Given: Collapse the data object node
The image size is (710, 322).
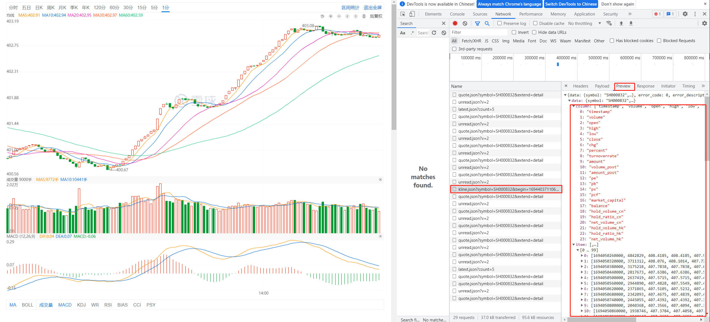Looking at the screenshot, I should coord(569,101).
